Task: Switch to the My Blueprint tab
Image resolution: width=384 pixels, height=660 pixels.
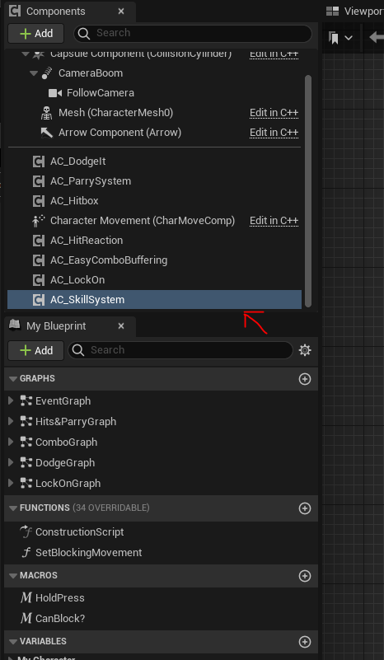Action: pos(56,326)
